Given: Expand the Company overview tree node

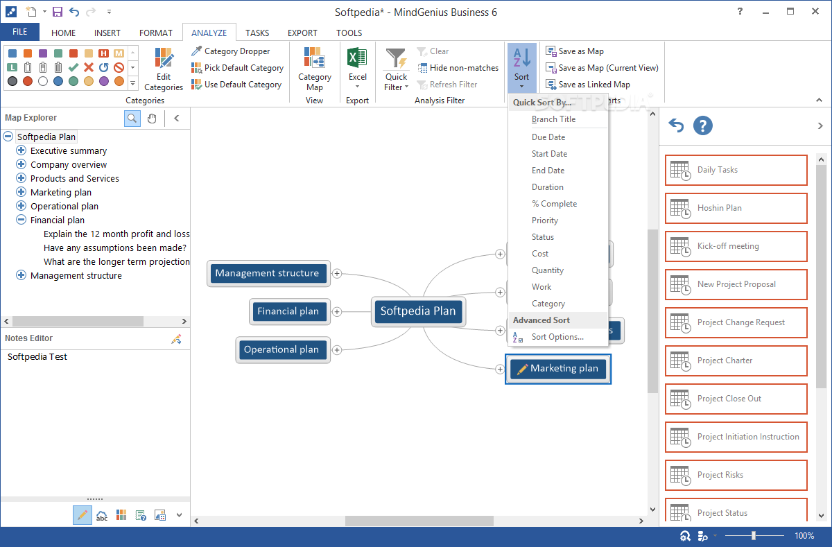Looking at the screenshot, I should pyautogui.click(x=21, y=164).
